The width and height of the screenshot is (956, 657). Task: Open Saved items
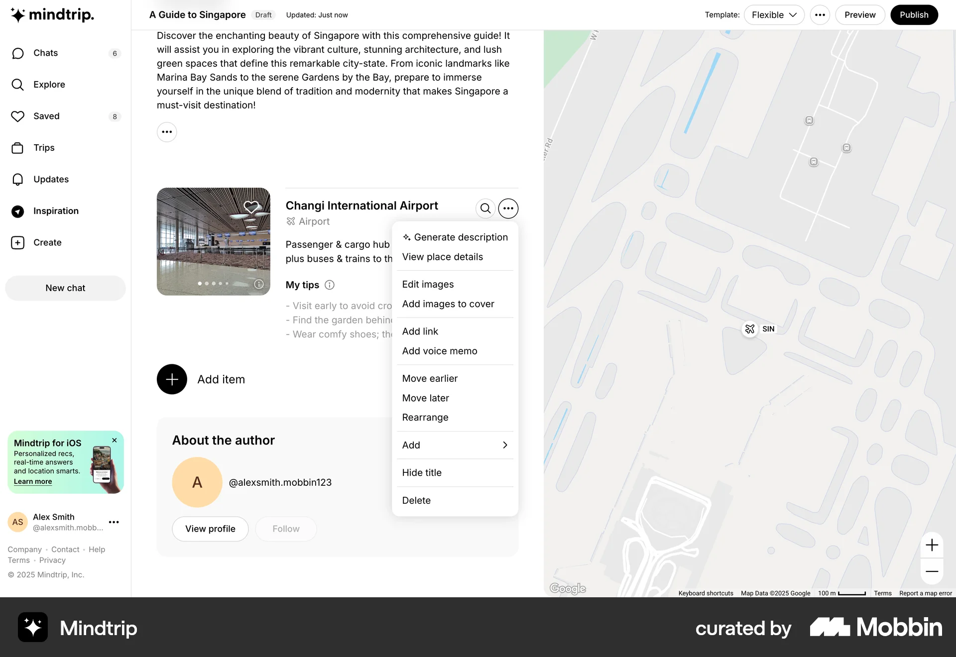[x=46, y=116]
